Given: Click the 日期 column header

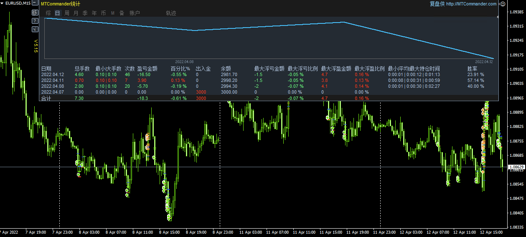Looking at the screenshot, I should [x=46, y=69].
